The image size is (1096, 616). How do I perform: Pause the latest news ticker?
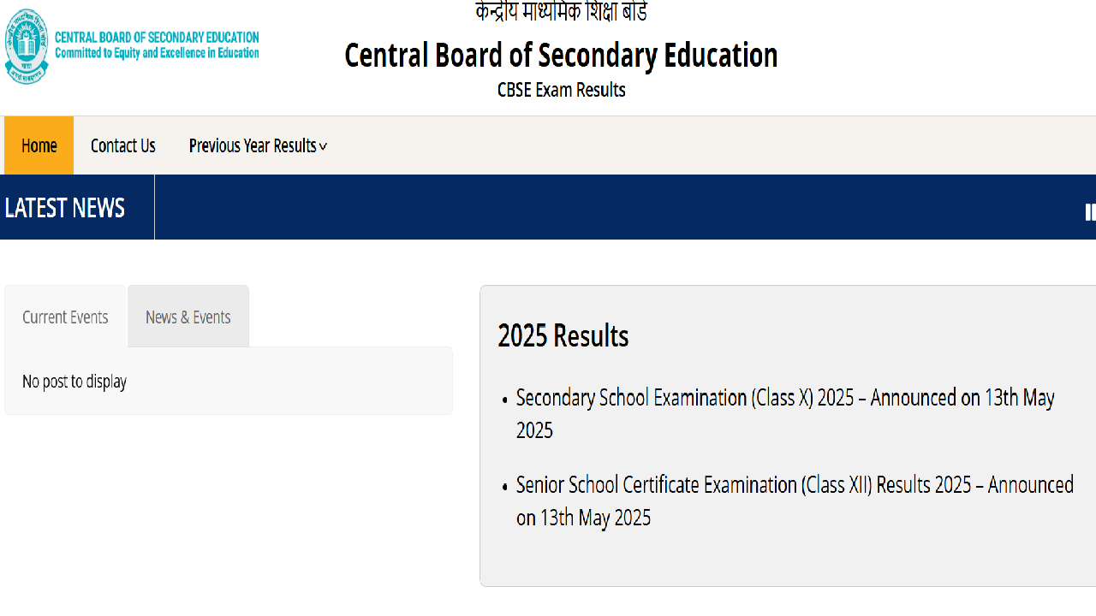pyautogui.click(x=1090, y=212)
